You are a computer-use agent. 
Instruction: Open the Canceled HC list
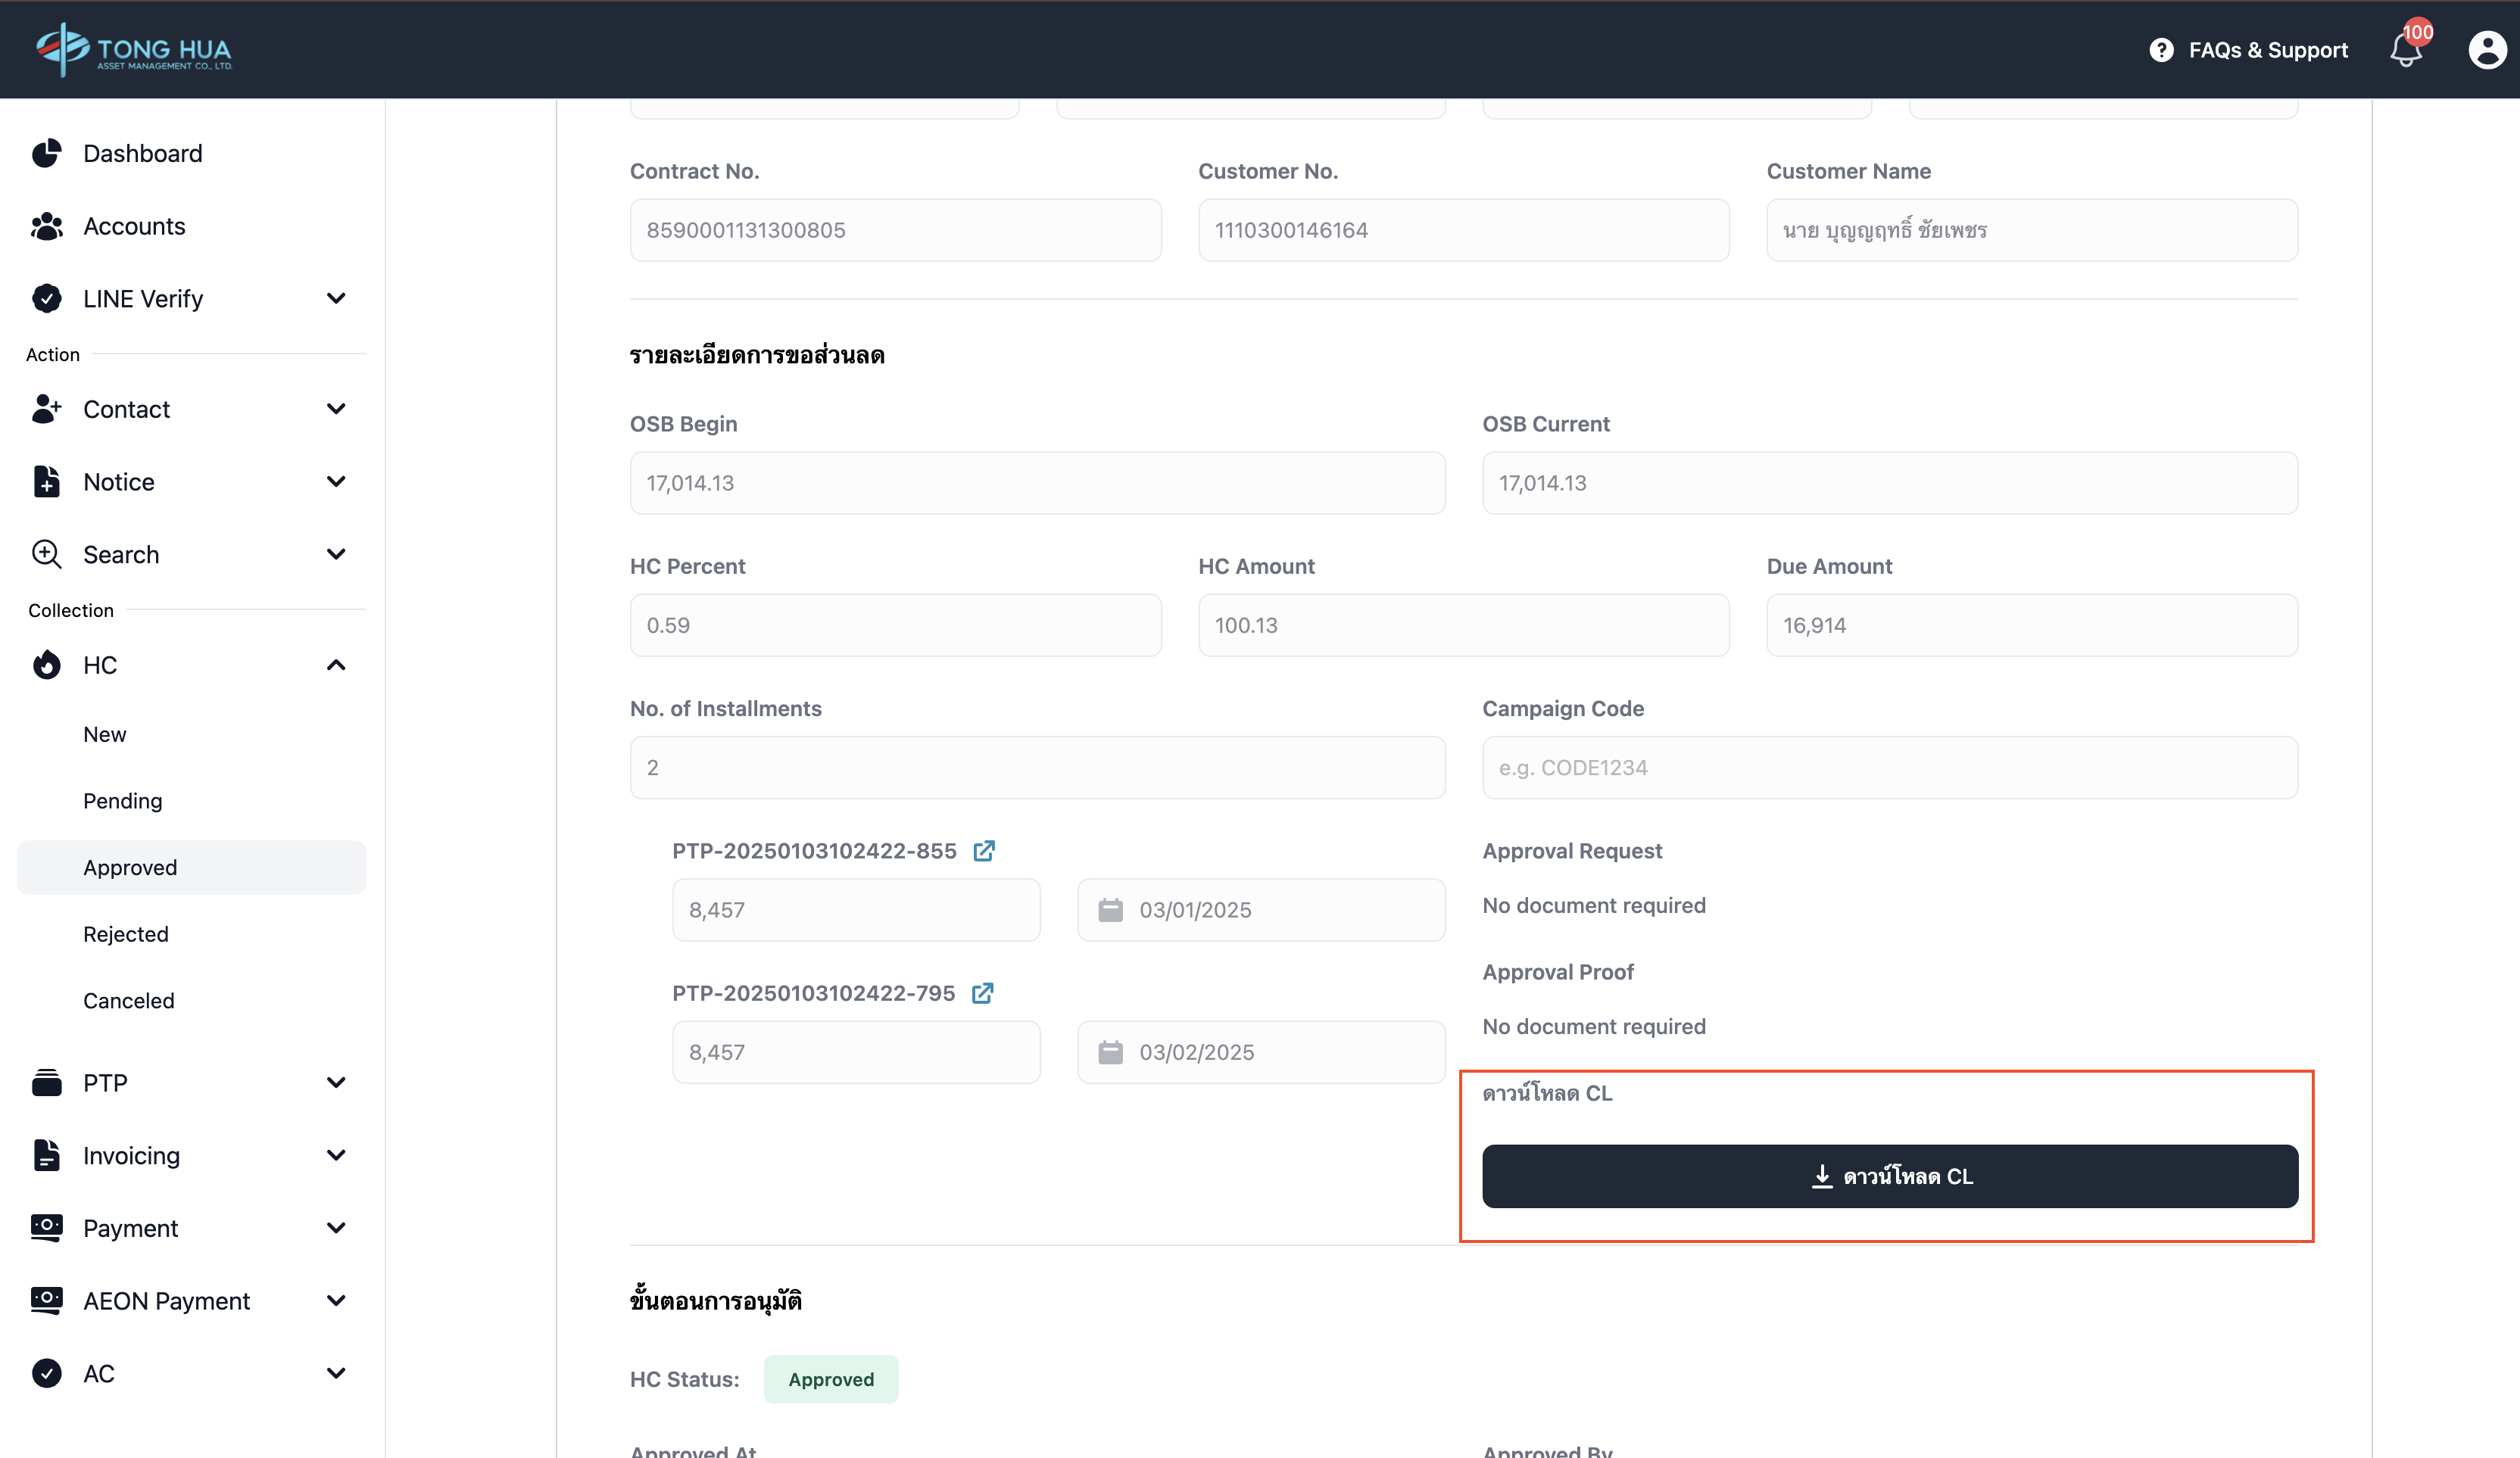[x=191, y=1001]
